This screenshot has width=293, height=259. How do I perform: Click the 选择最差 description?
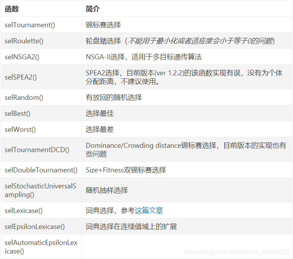[100, 129]
